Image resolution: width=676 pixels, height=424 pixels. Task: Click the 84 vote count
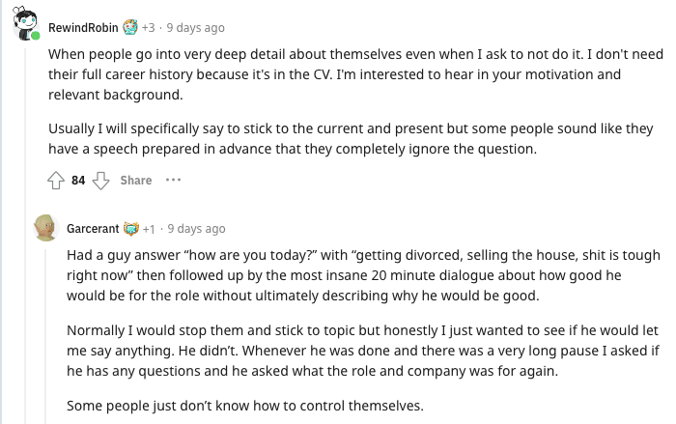click(78, 181)
